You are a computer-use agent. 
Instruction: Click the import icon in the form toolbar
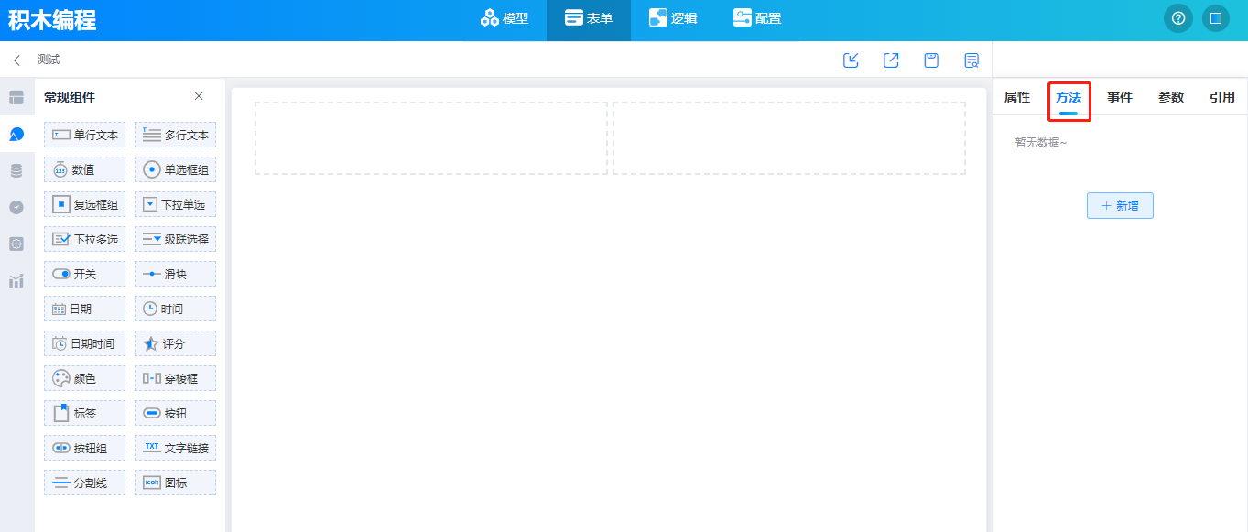click(x=851, y=60)
